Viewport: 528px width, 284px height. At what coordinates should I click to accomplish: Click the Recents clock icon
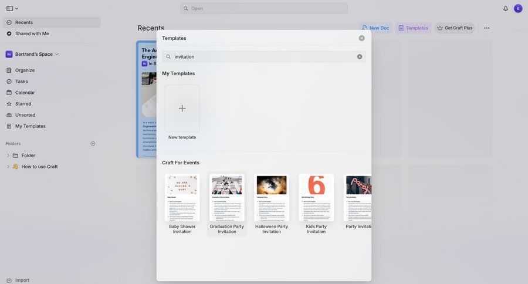tap(9, 22)
